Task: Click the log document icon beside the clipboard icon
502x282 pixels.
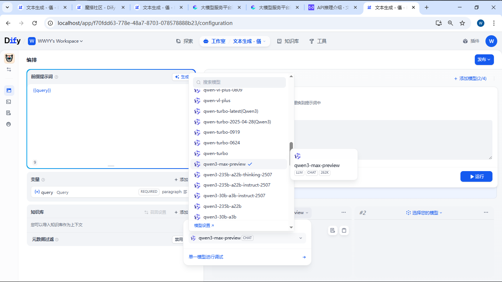Action: tap(333, 230)
